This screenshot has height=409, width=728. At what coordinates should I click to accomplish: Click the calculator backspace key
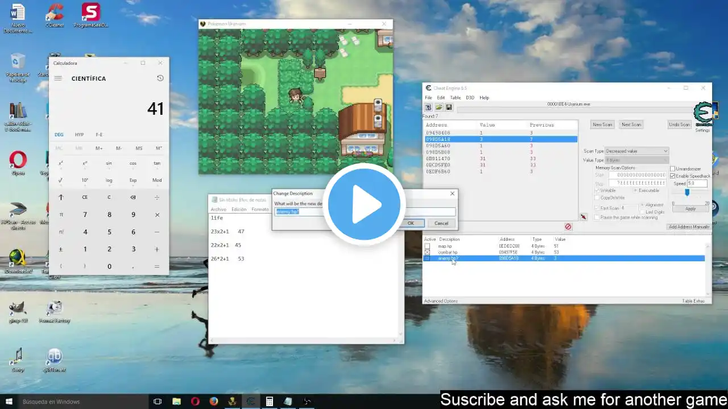[x=133, y=197]
